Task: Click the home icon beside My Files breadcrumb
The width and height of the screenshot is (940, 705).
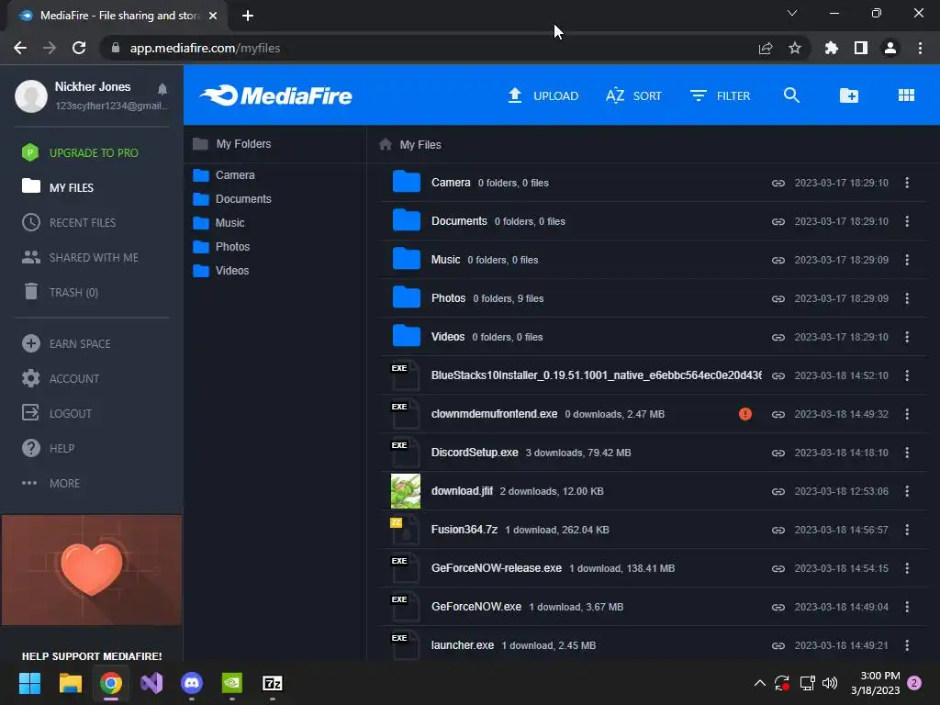Action: click(386, 144)
